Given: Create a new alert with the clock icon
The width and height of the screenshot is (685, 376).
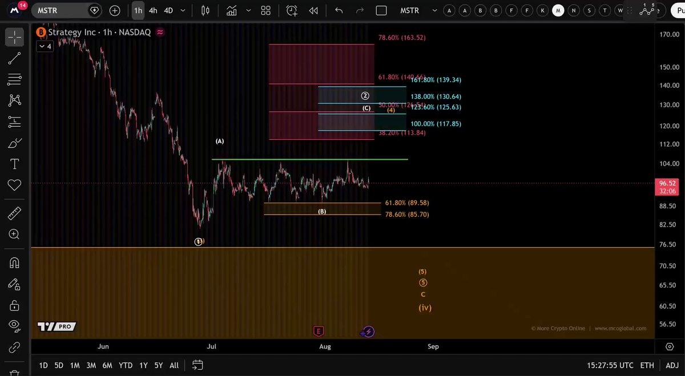Looking at the screenshot, I should [292, 10].
